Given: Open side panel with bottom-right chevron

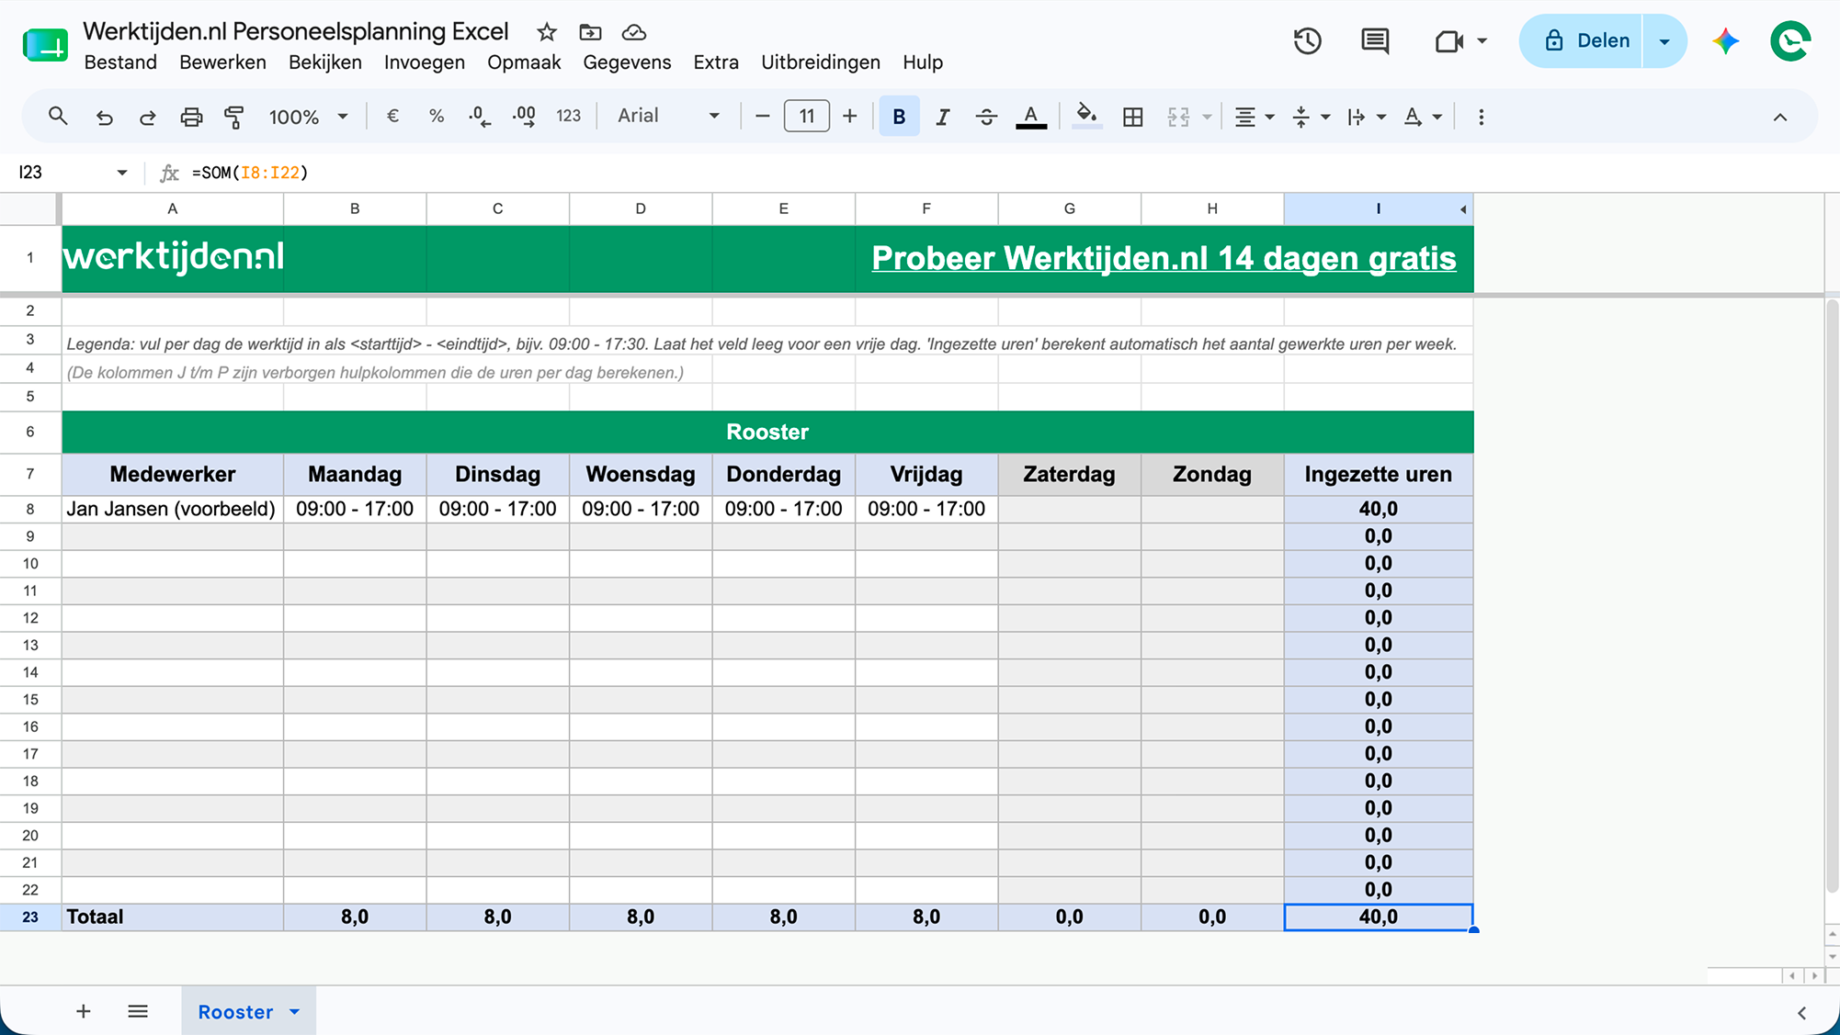Looking at the screenshot, I should [x=1801, y=1013].
